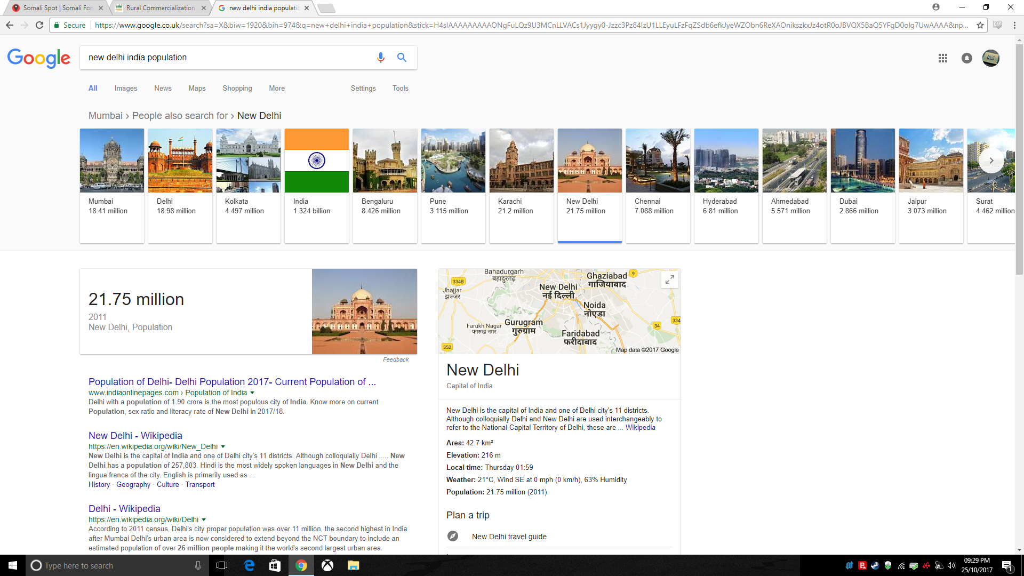Viewport: 1024px width, 576px height.
Task: Expand the New Delhi map to full view
Action: 670,279
